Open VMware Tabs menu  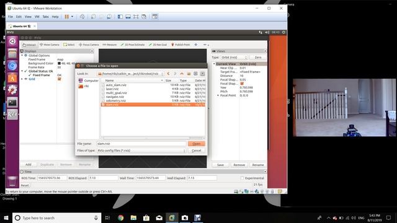pos(45,17)
